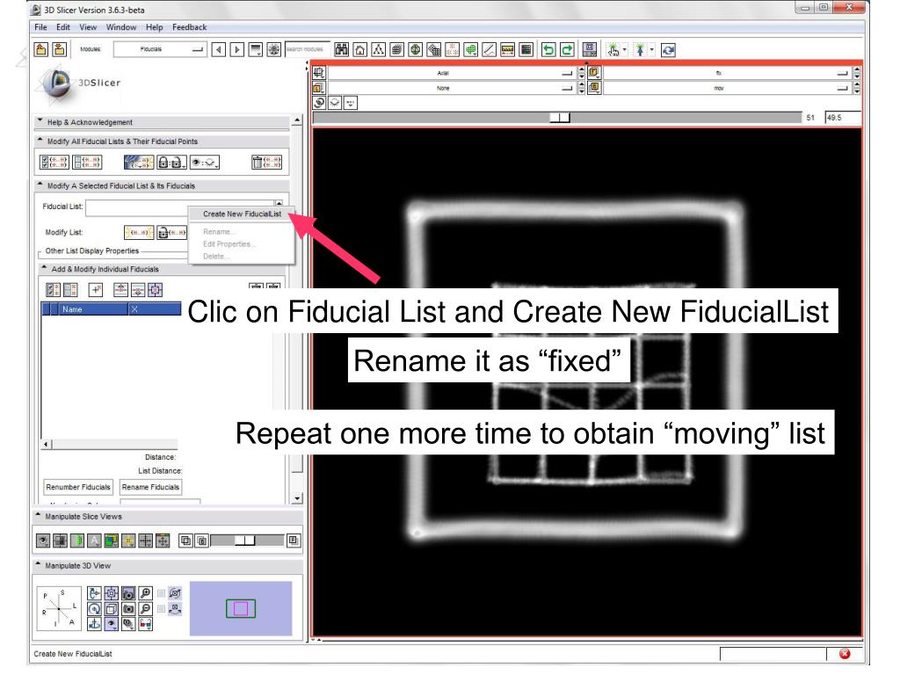Viewport: 900px width, 675px height.
Task: Delete all fiducial lists trash icon
Action: pos(267,163)
